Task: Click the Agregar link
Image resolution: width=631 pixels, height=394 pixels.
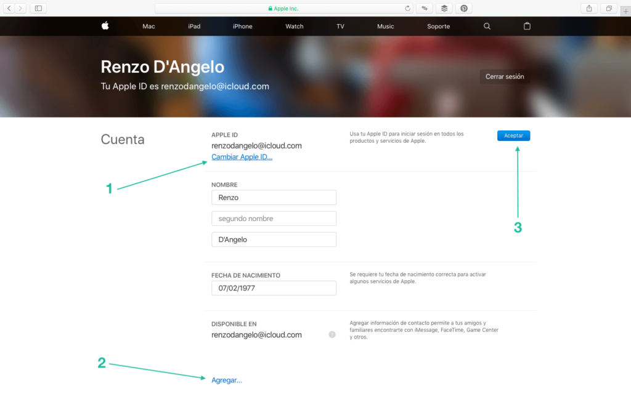Action: click(x=227, y=380)
